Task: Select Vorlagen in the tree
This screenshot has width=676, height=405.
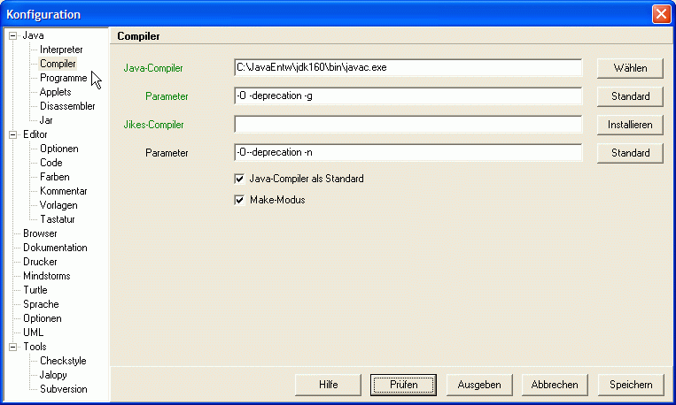Action: [58, 205]
